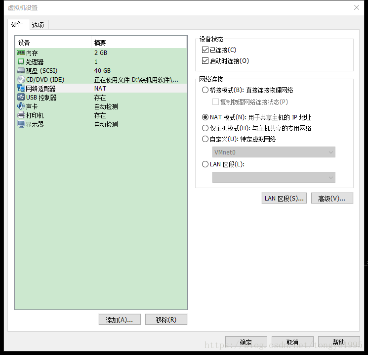
Task: Select the 2 GB memory summary
Action: 101,52
